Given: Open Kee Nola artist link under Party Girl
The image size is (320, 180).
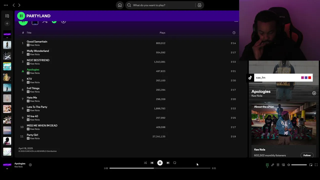Looking at the screenshot, I should pyautogui.click(x=35, y=138).
